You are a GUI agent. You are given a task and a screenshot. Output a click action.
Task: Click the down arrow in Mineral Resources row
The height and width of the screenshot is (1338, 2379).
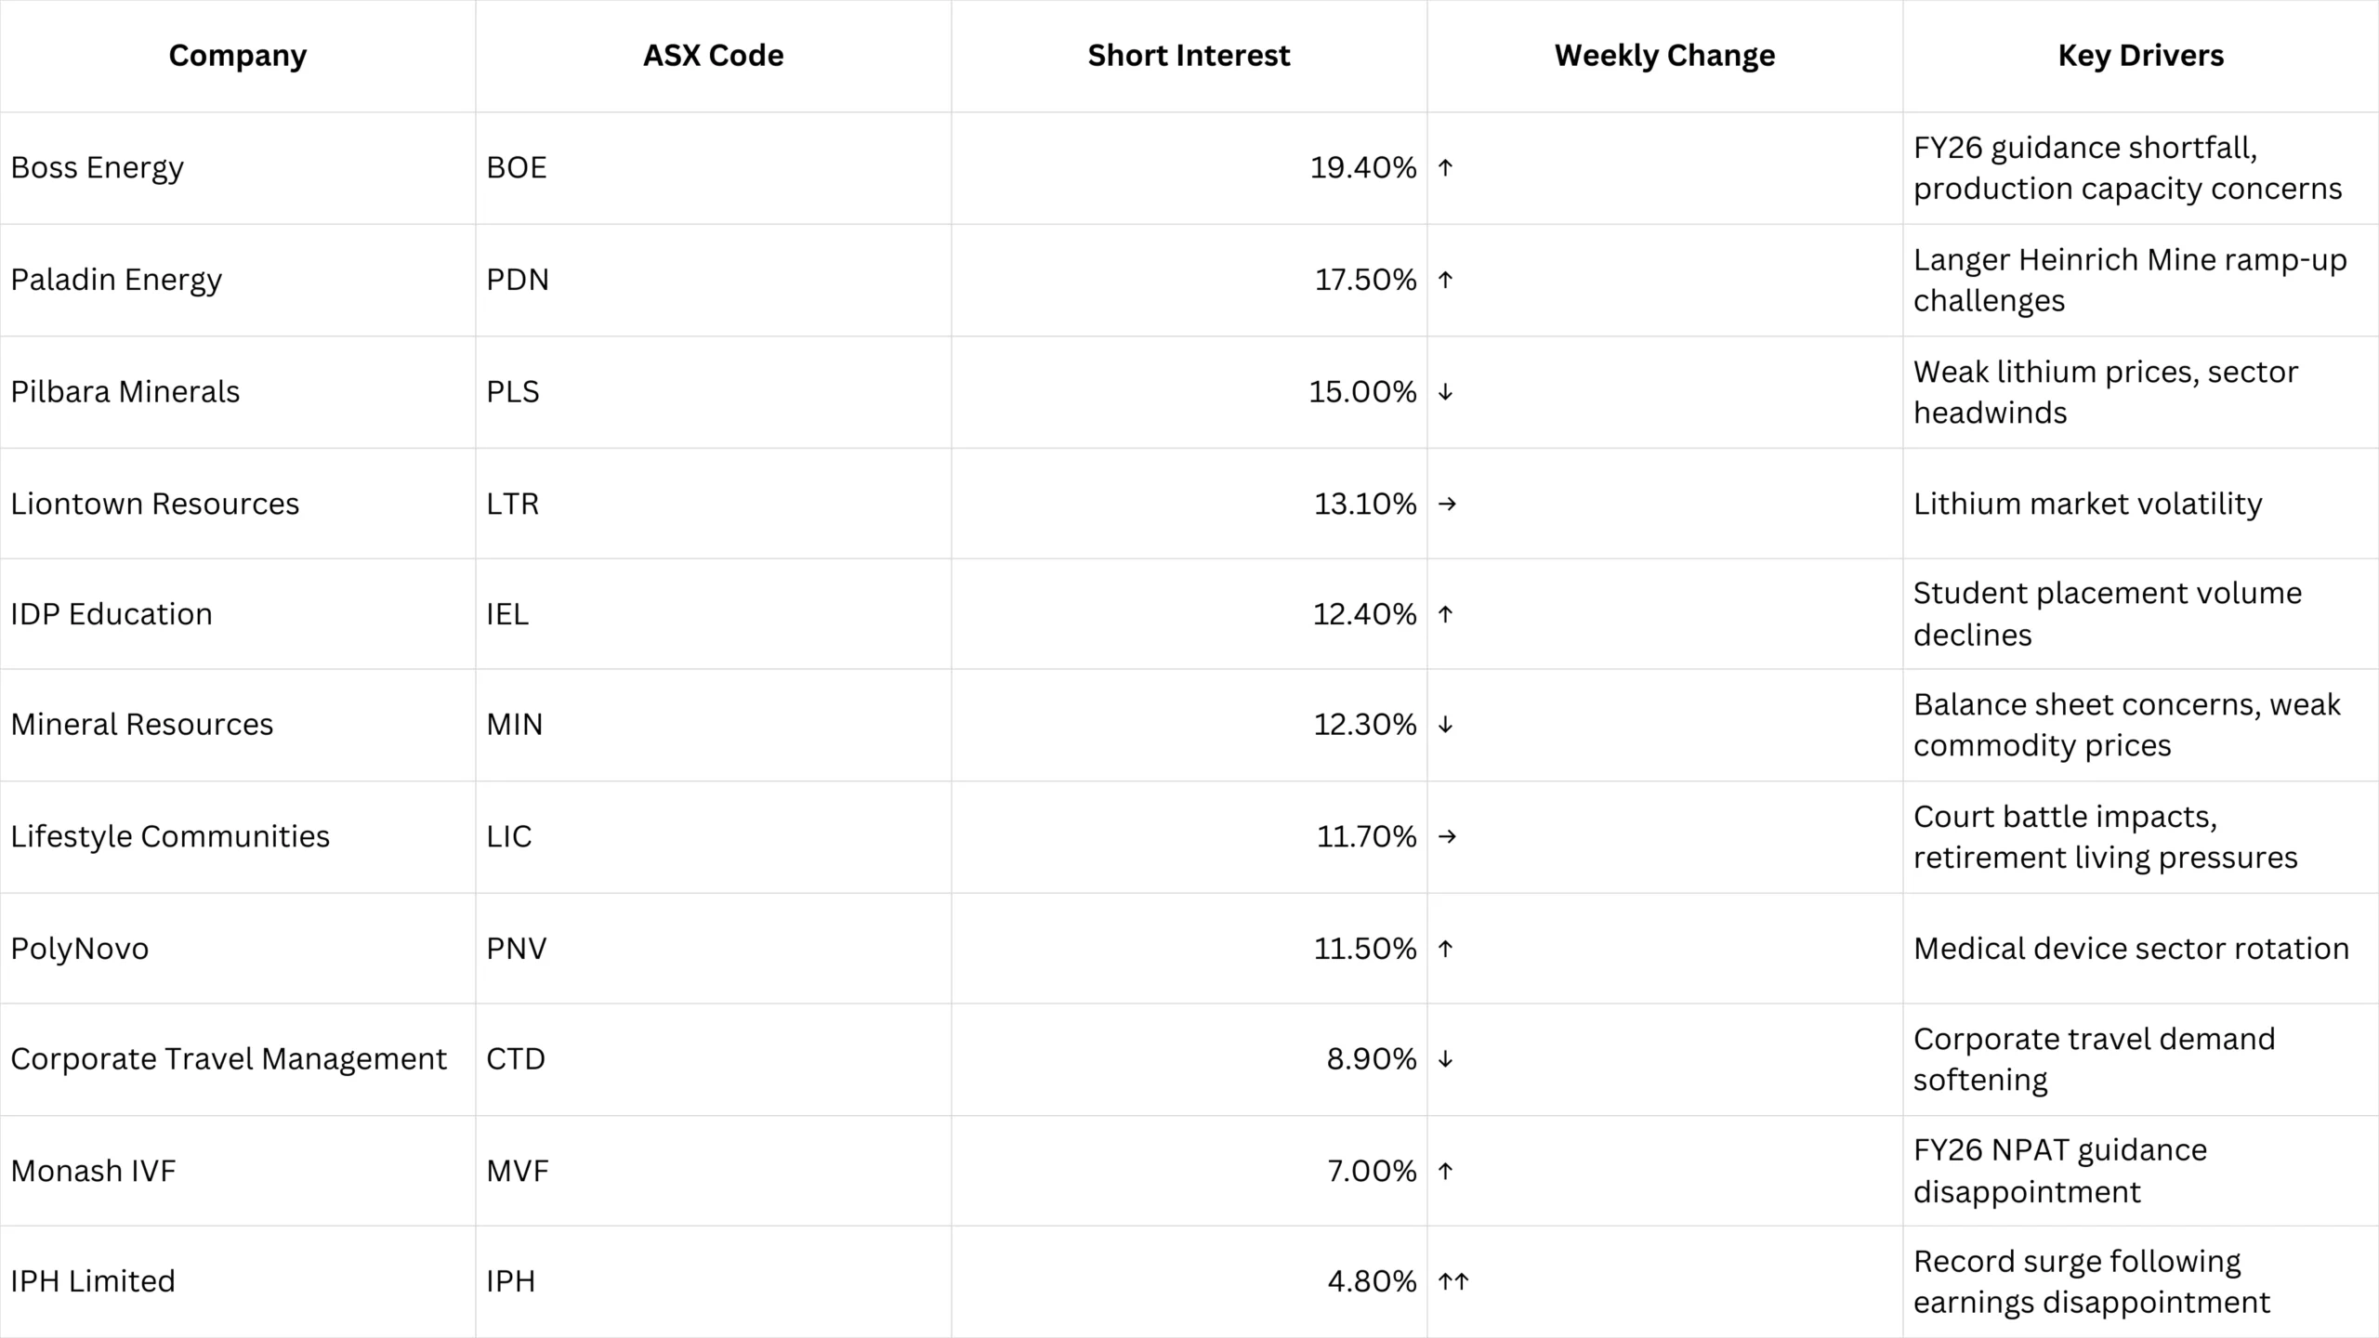click(1445, 725)
